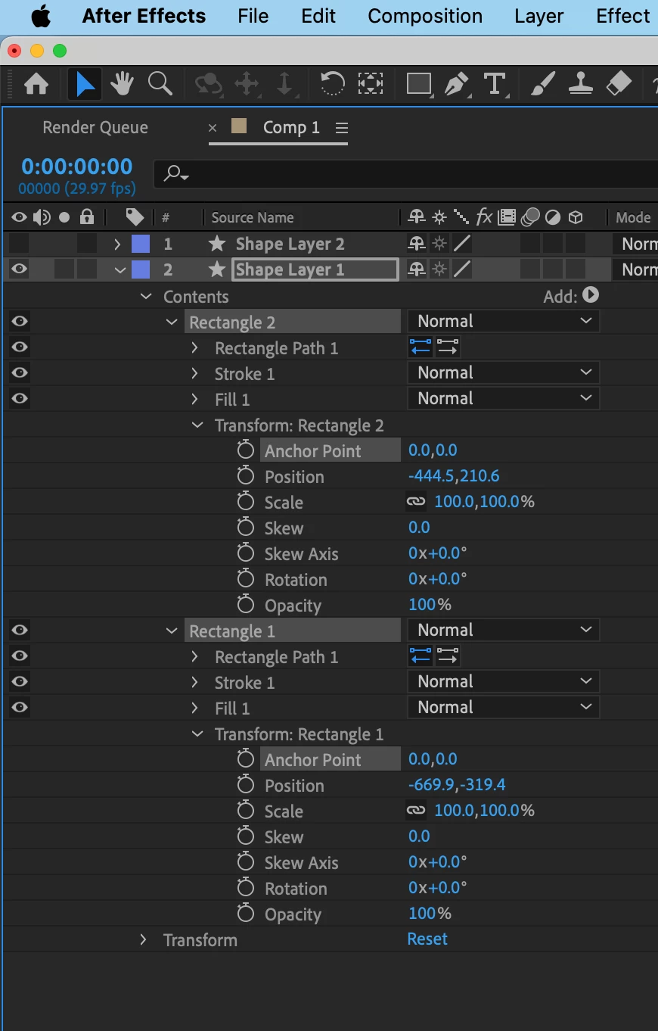
Task: Toggle visibility box of Shape Layer 2
Action: [x=19, y=244]
